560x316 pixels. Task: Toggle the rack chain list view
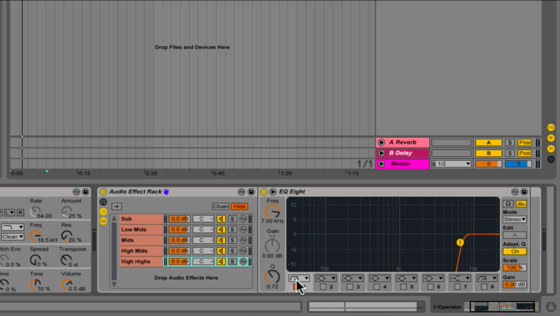click(103, 211)
